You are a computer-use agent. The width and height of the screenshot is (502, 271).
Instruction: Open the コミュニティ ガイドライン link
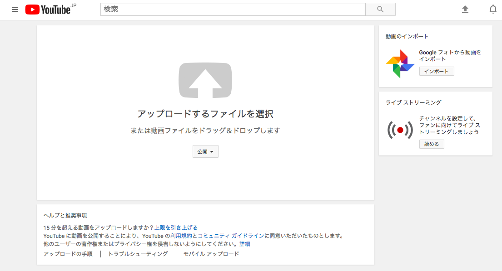[x=231, y=236]
